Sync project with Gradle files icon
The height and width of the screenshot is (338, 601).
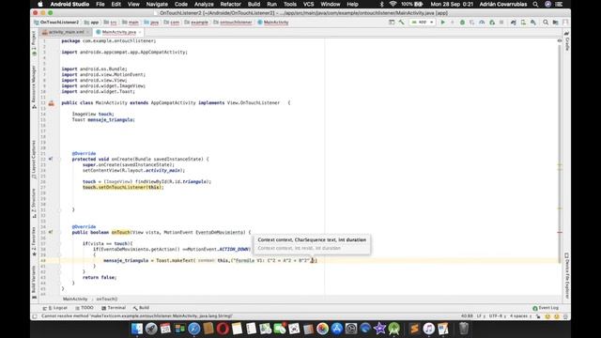(514, 23)
